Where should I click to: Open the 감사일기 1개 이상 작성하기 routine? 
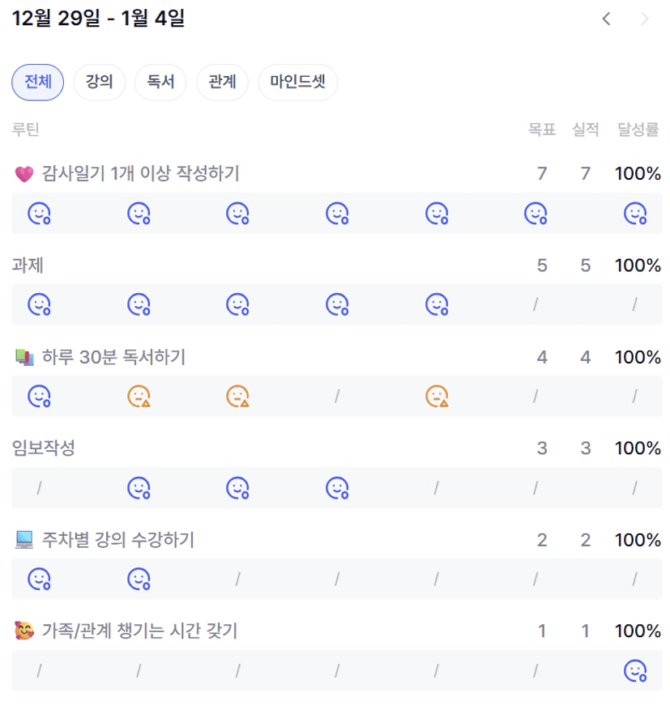pos(139,173)
